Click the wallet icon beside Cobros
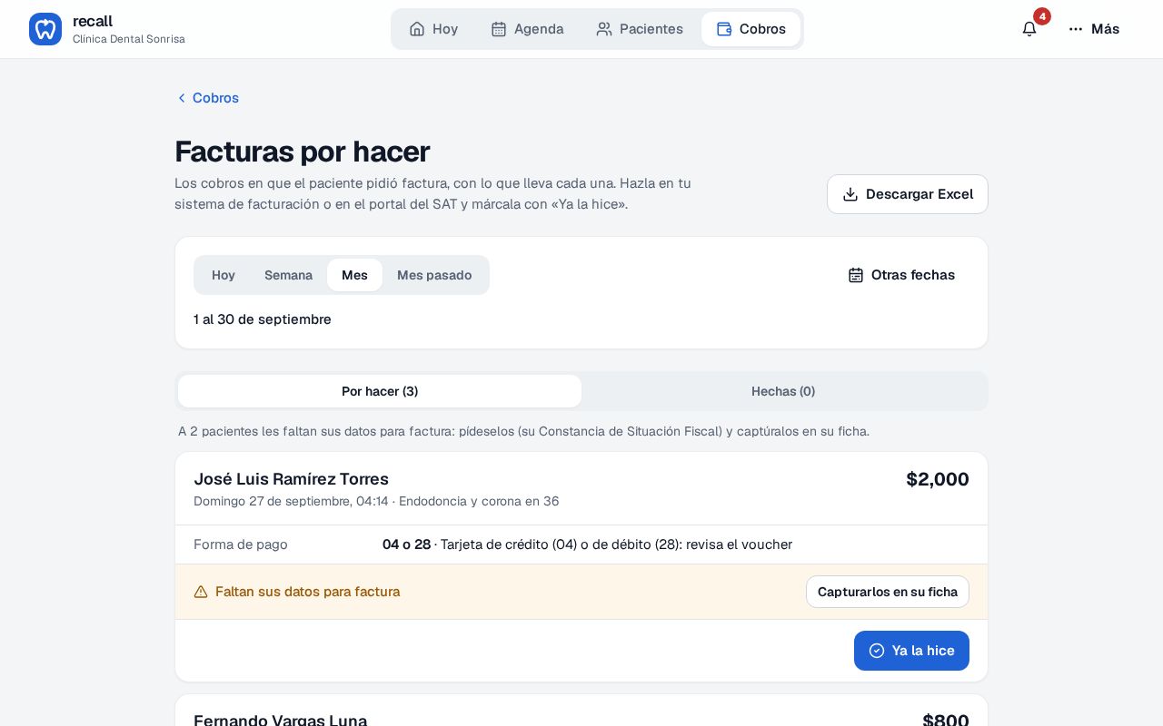1163x726 pixels. (724, 29)
